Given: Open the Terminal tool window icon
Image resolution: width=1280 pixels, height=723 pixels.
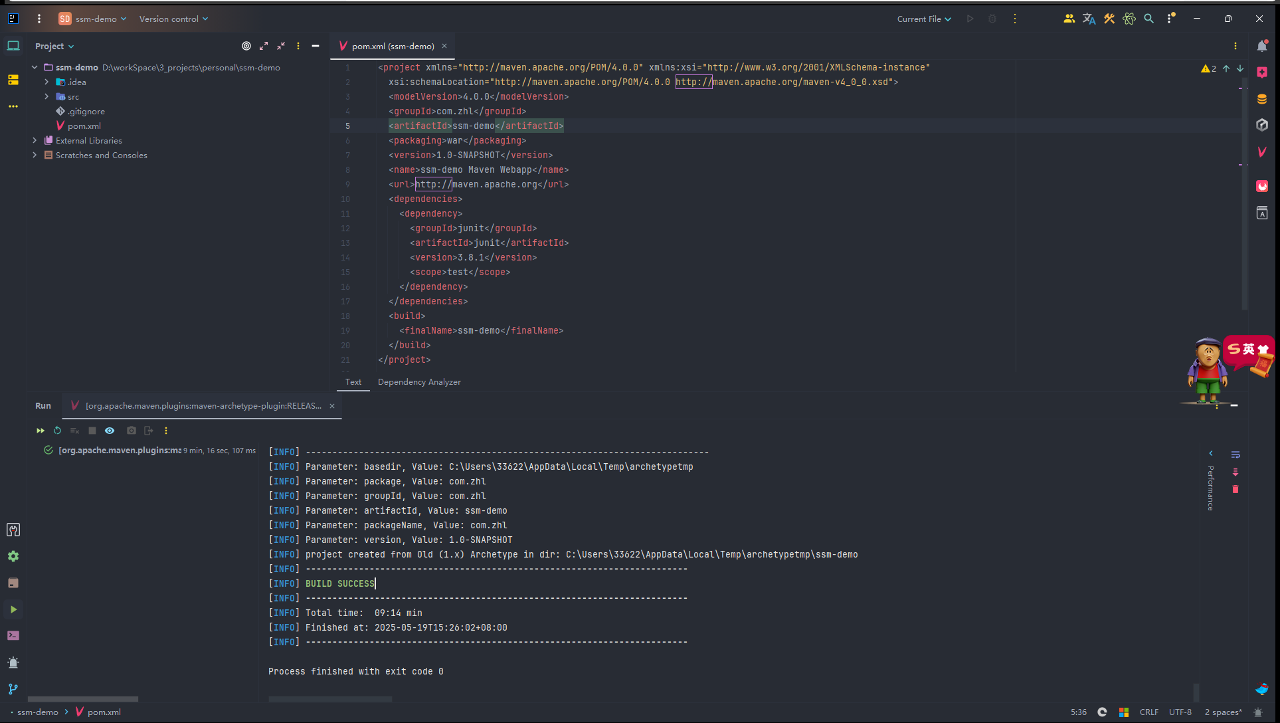Looking at the screenshot, I should point(13,636).
